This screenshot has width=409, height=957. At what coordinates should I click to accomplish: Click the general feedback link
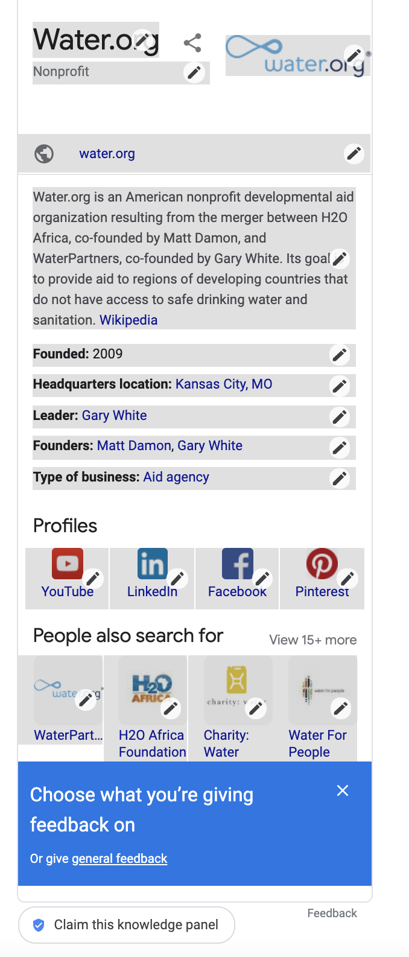coord(119,858)
